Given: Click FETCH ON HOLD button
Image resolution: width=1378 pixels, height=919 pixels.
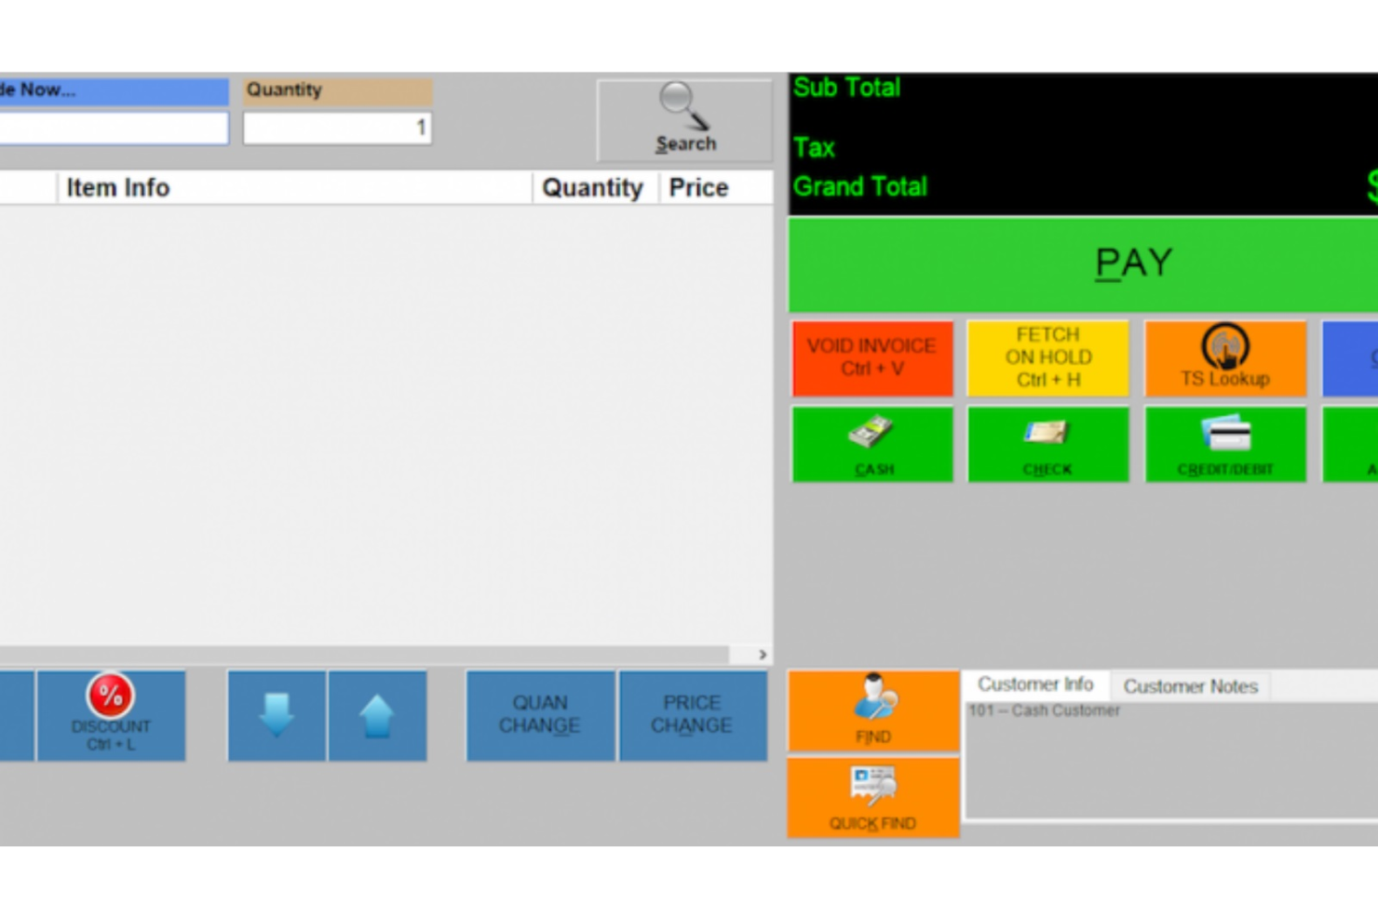Looking at the screenshot, I should 1048,358.
